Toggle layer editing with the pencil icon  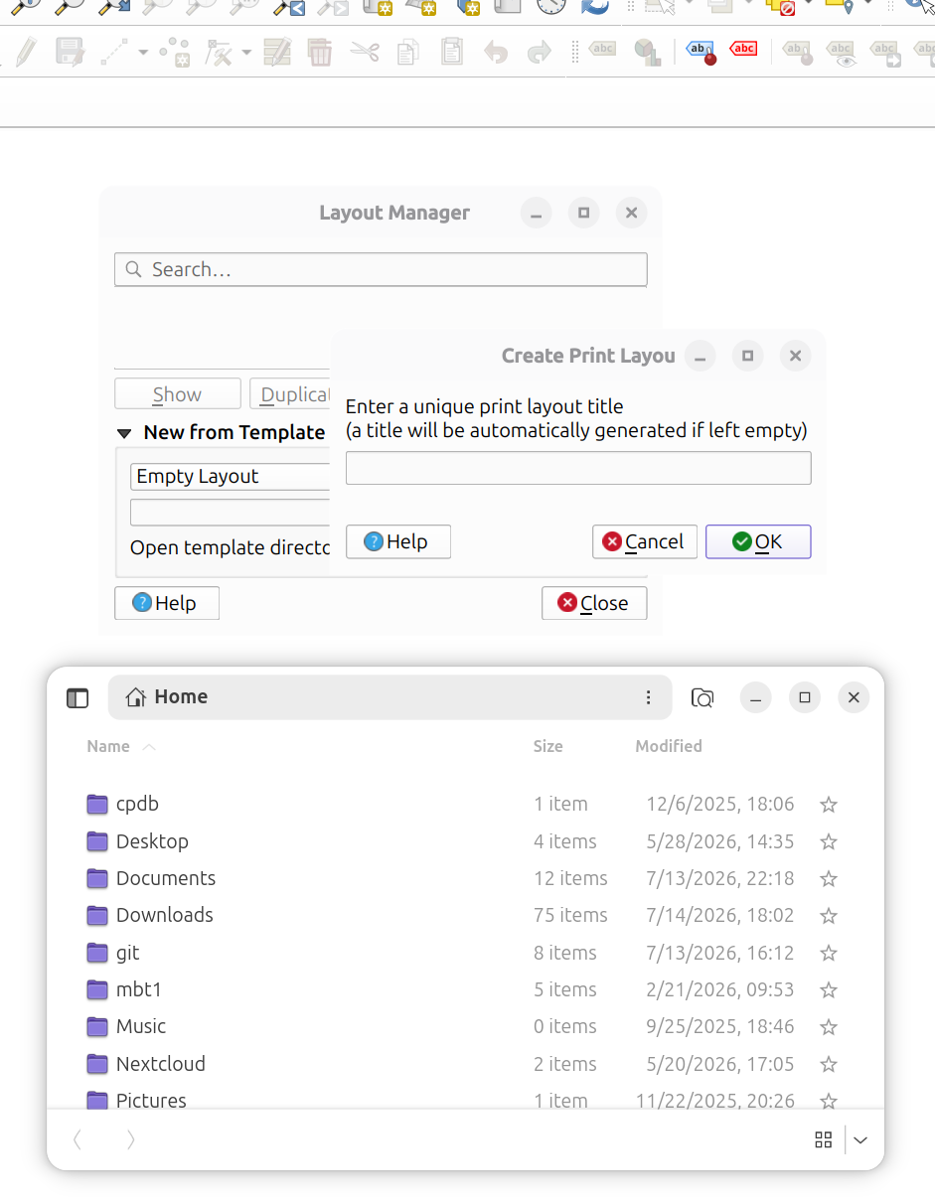(26, 51)
